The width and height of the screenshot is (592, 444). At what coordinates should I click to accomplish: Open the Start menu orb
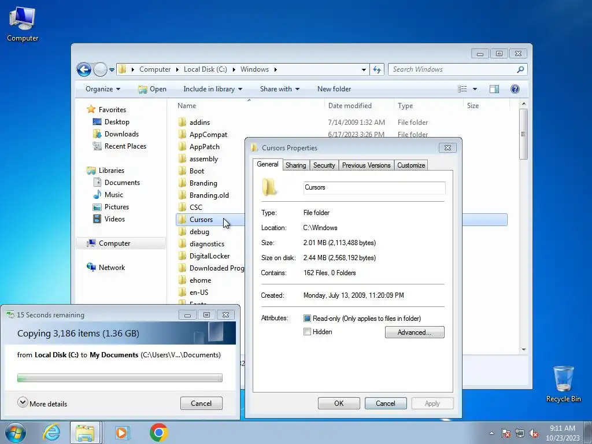click(16, 432)
